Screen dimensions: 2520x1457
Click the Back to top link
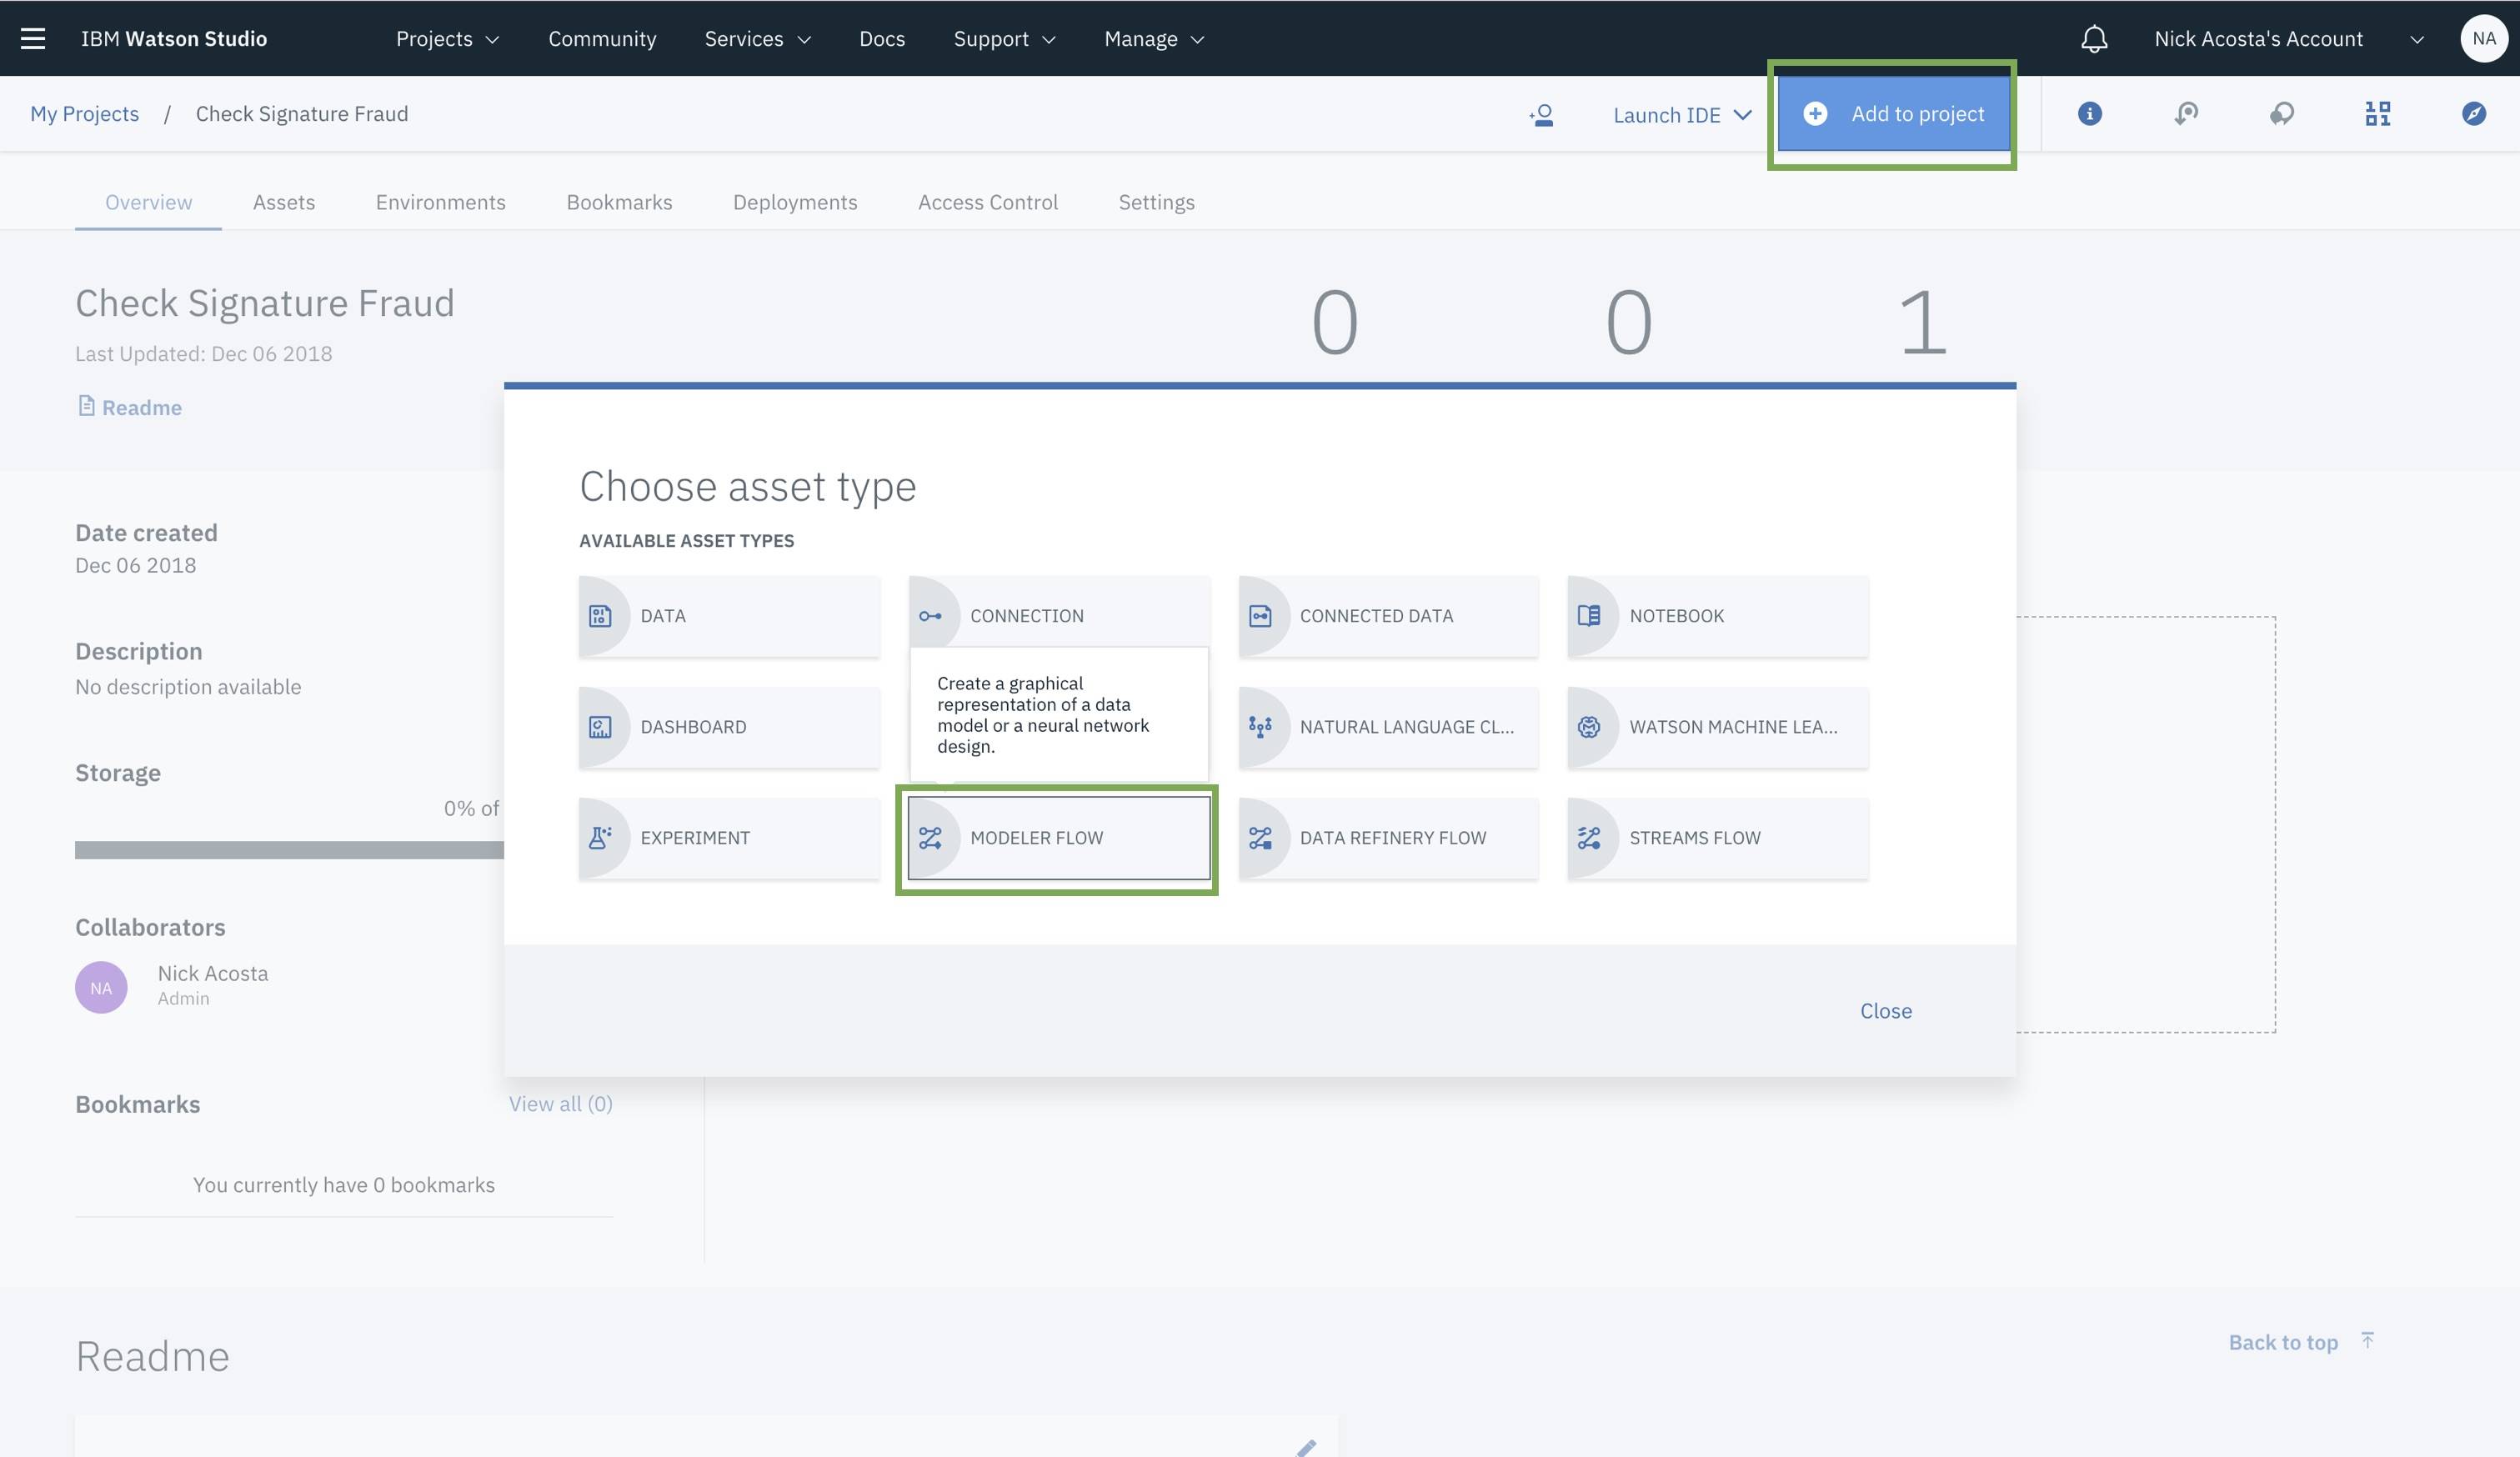click(2301, 1342)
